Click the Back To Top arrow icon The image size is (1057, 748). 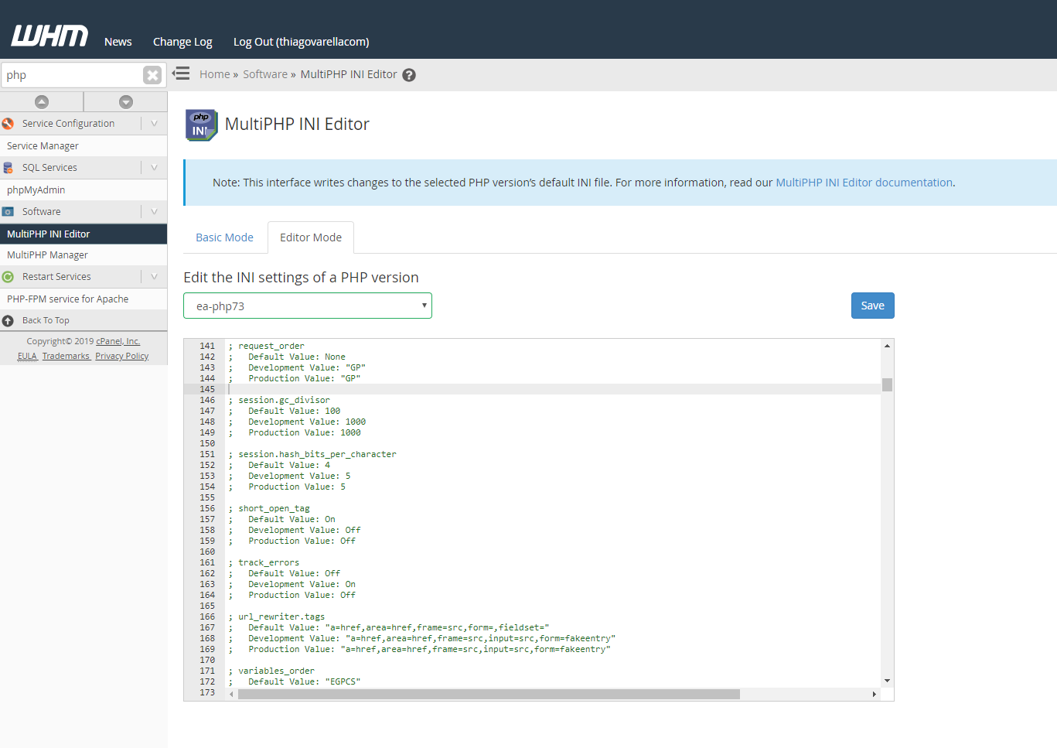8,321
